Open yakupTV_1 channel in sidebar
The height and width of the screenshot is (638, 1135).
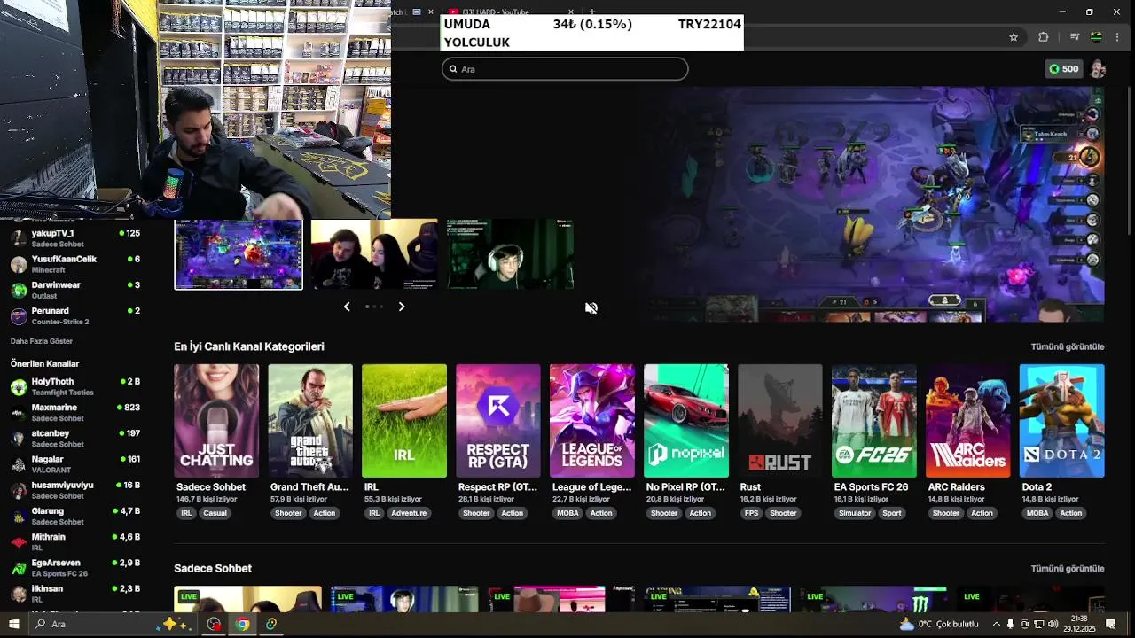[x=75, y=238]
